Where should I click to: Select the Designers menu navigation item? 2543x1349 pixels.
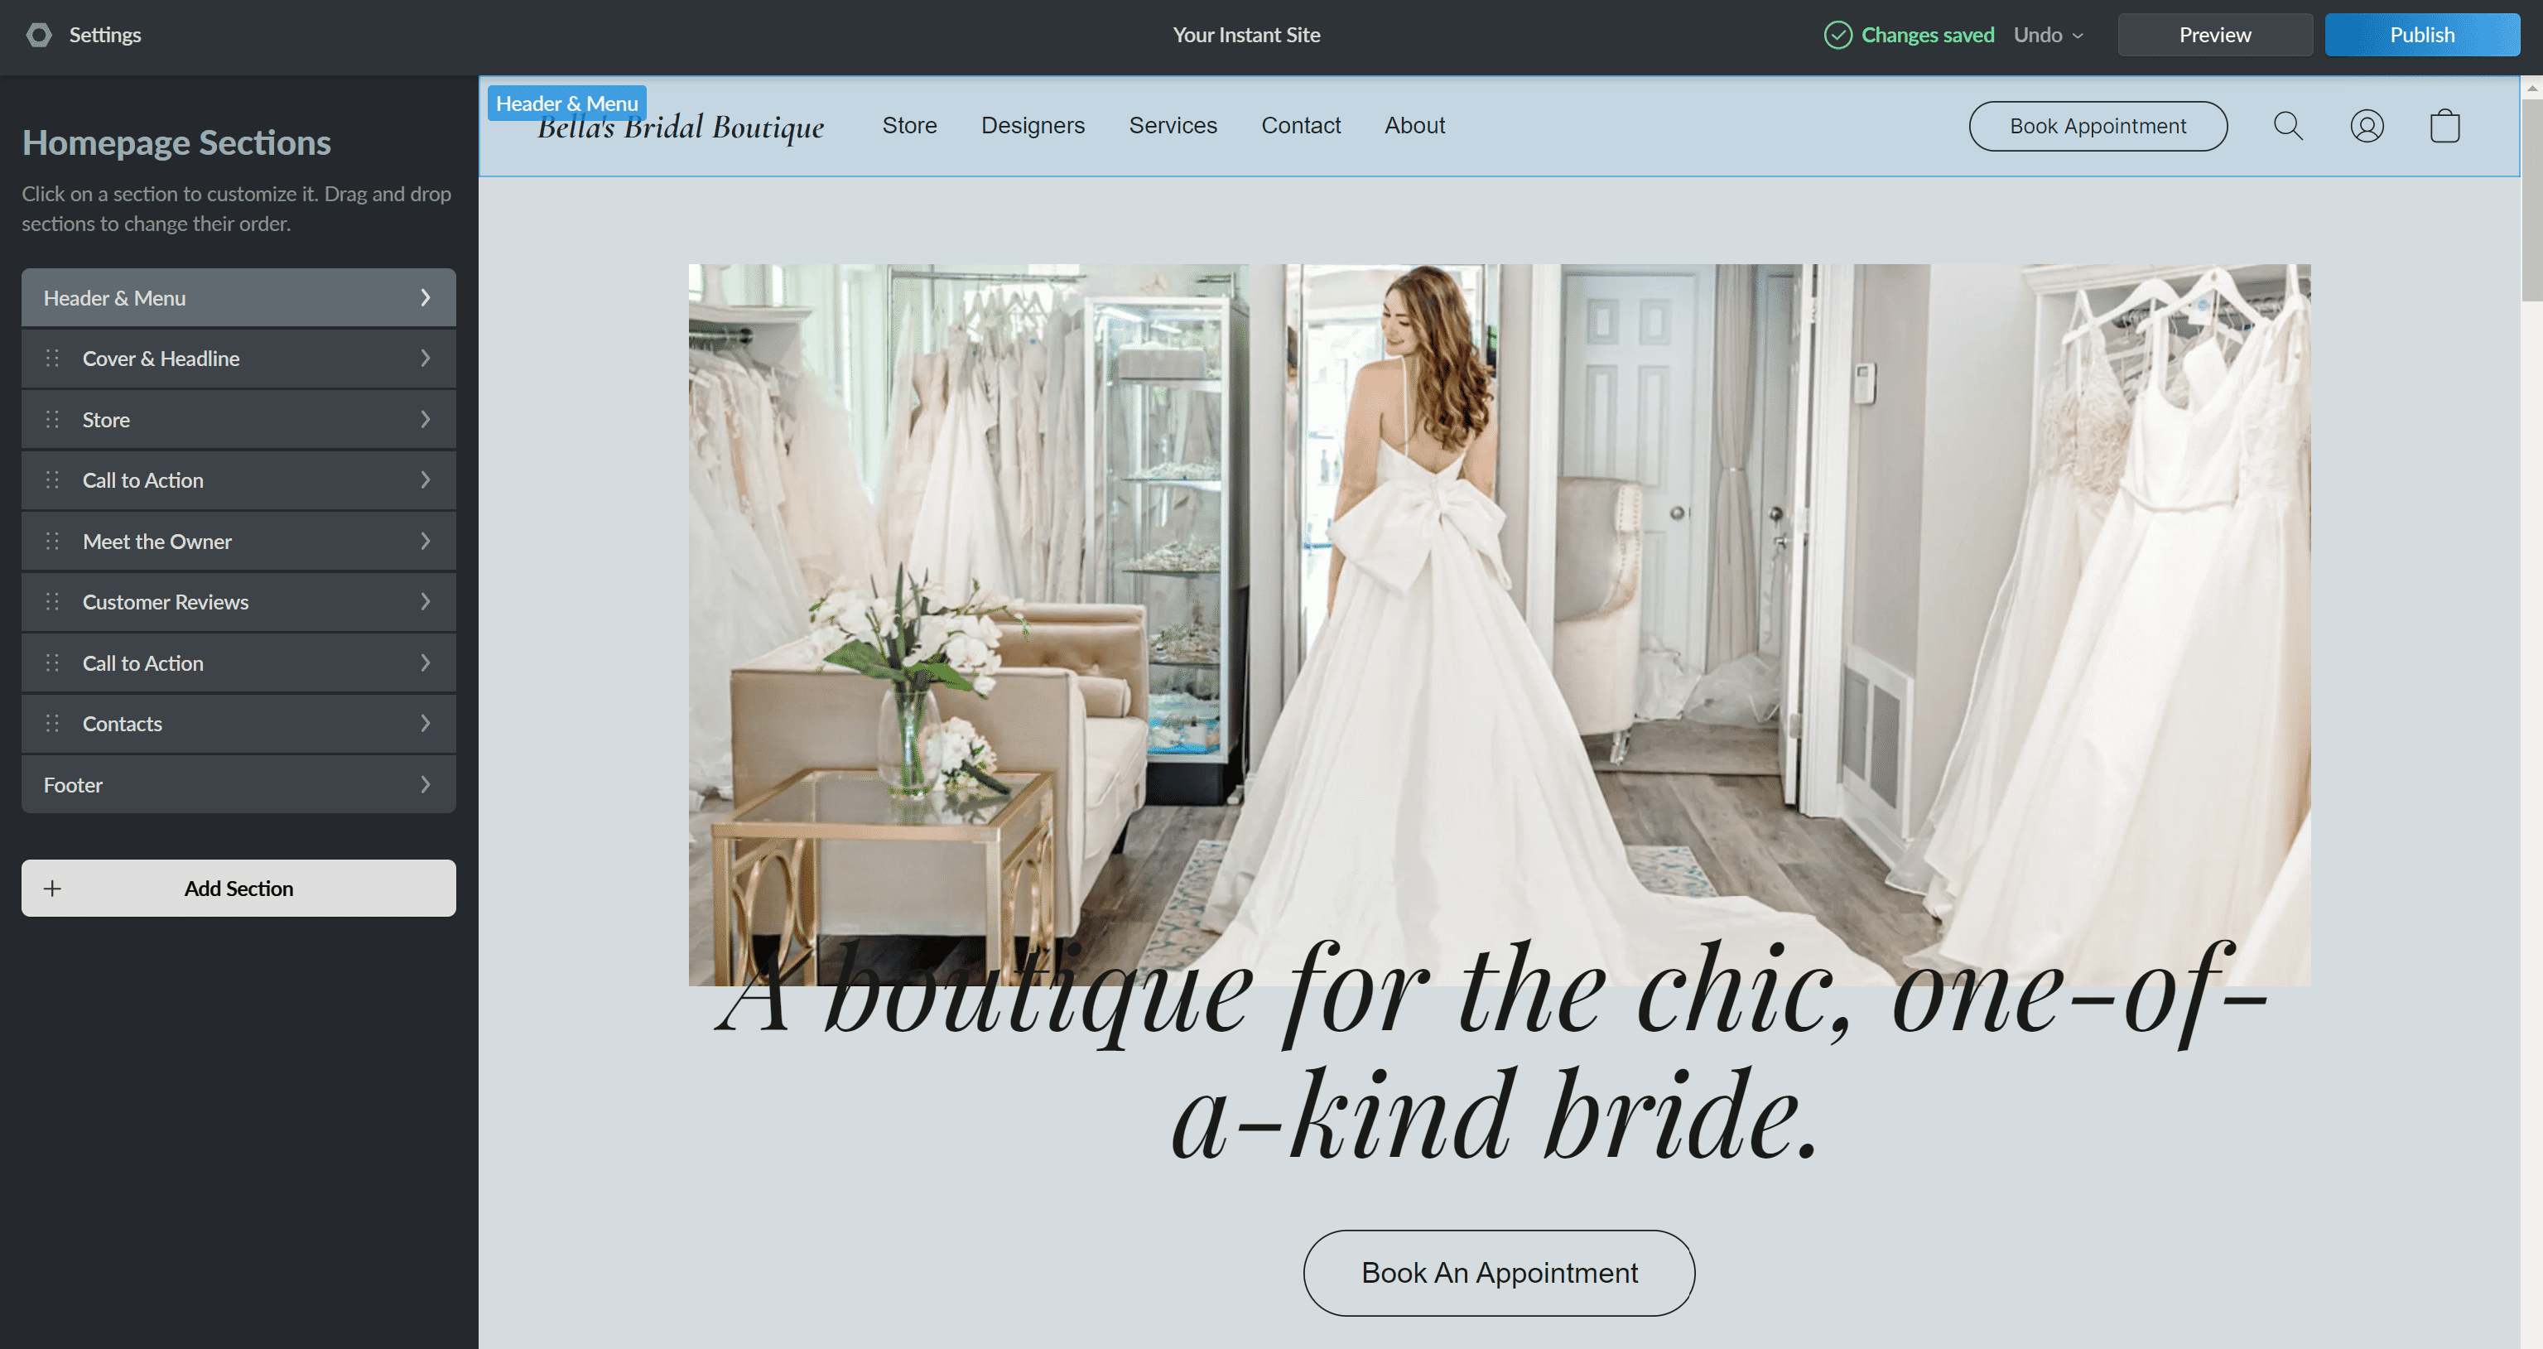click(x=1031, y=126)
